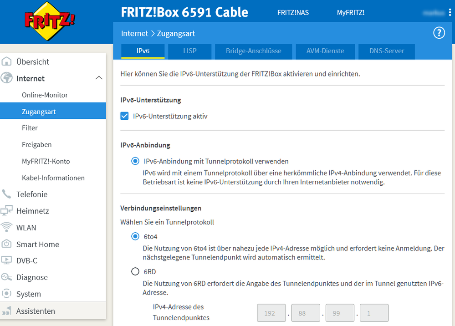Viewport: 455px width, 326px height.
Task: Open Assistenten in sidebar
Action: pos(53,311)
